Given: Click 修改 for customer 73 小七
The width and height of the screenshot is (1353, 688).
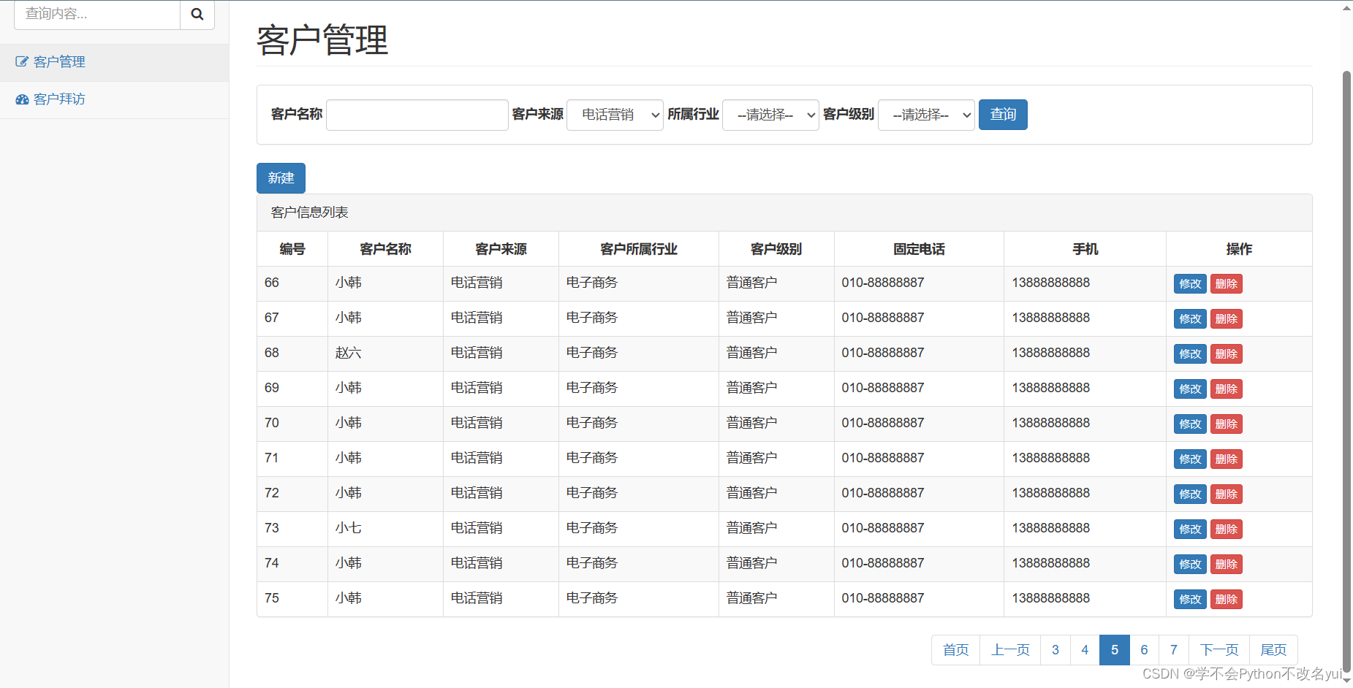Looking at the screenshot, I should click(x=1190, y=530).
